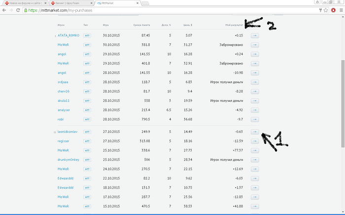Click the 36.68 price value
This screenshot has height=215, width=345.
tap(188, 119)
